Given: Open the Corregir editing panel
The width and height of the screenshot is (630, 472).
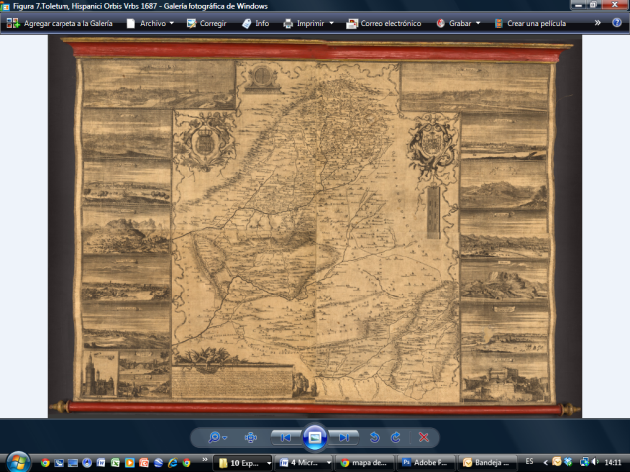Looking at the screenshot, I should pyautogui.click(x=206, y=23).
